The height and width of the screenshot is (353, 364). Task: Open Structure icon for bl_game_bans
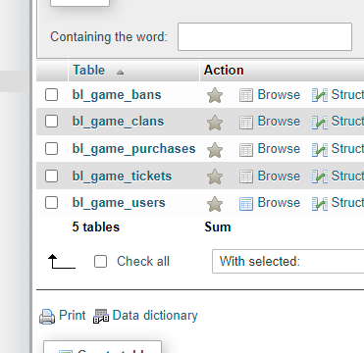coord(320,95)
